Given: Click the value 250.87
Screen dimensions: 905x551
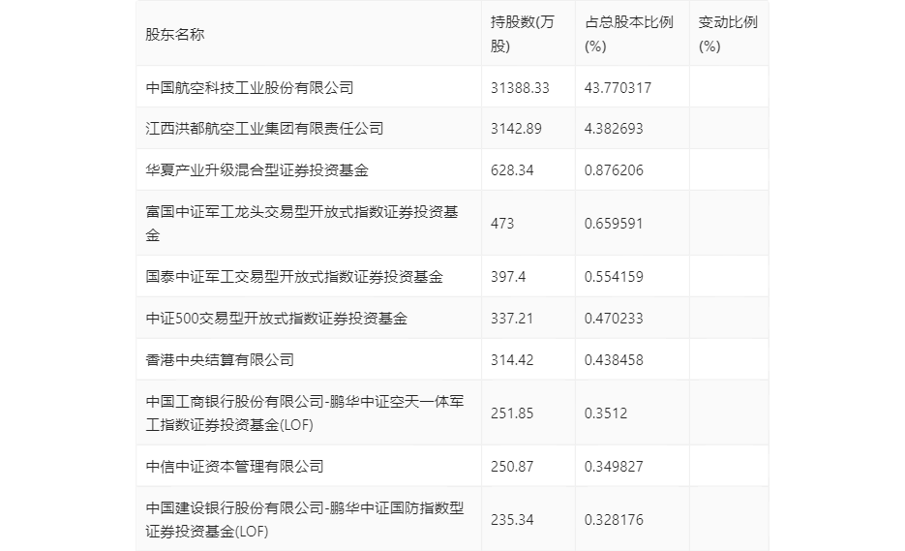Looking at the screenshot, I should tap(512, 467).
